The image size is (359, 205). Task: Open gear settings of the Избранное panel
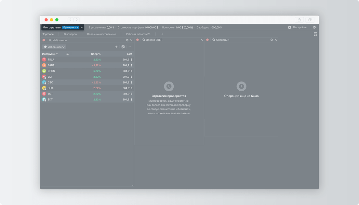pyautogui.click(x=127, y=40)
